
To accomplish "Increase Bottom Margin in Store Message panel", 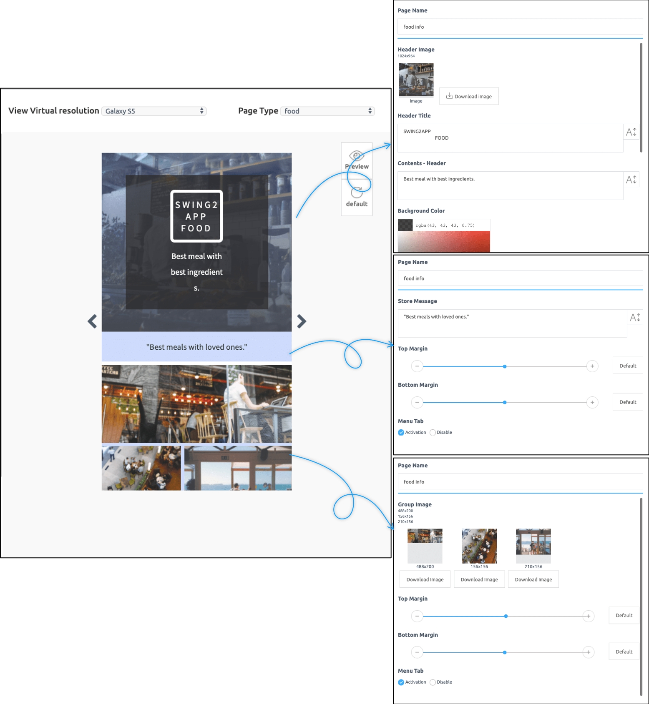I will pyautogui.click(x=592, y=403).
